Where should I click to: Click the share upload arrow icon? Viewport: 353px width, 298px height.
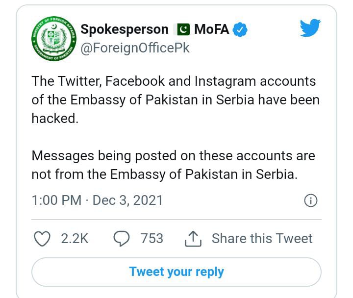(193, 239)
